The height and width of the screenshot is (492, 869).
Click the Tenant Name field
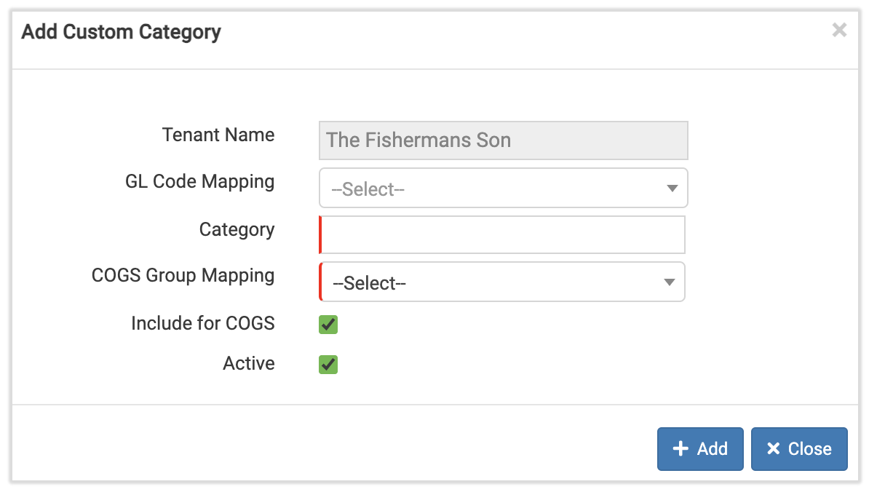(502, 140)
